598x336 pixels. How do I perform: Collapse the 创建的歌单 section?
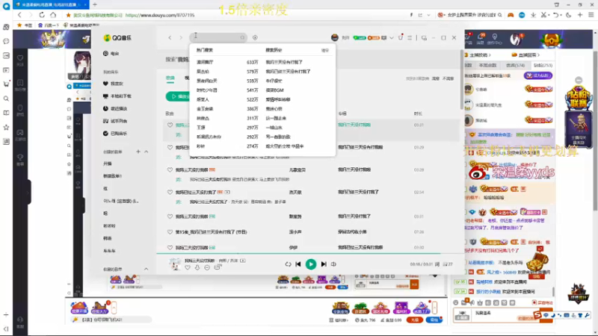tap(146, 152)
